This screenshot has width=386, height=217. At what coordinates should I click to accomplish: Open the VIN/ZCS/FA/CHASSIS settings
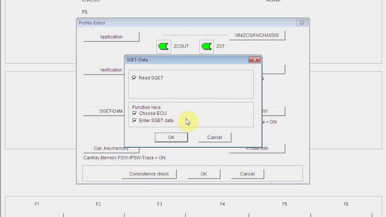(x=257, y=35)
